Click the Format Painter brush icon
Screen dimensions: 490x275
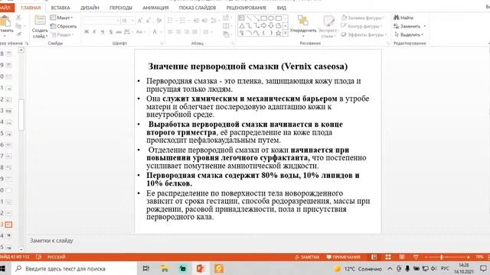(x=18, y=34)
